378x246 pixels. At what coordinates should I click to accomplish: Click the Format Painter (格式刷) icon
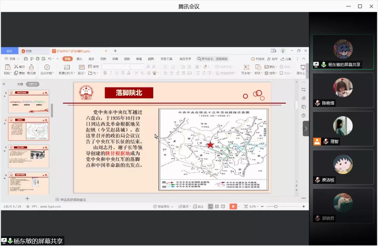[x=31, y=67]
